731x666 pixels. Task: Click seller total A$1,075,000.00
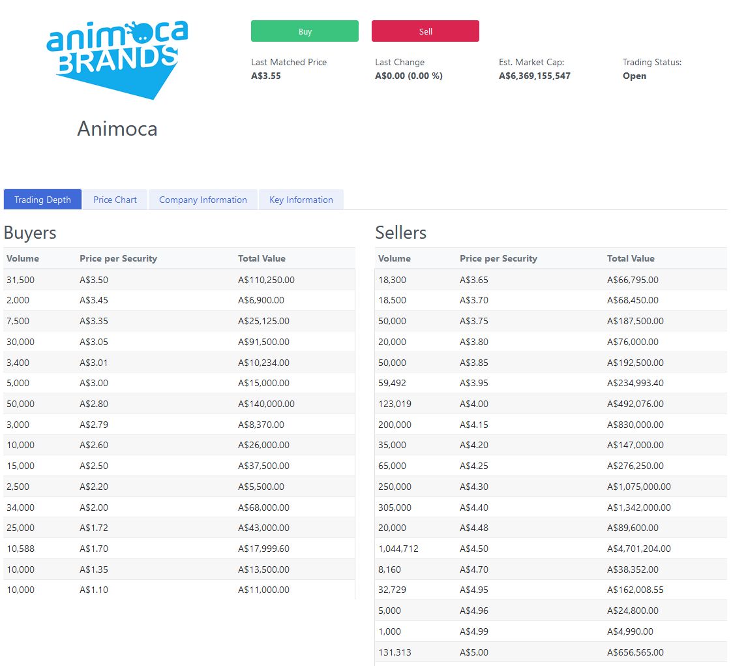(x=638, y=487)
